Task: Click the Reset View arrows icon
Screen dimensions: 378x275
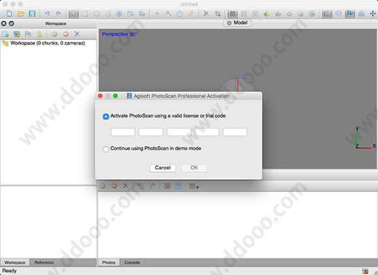Action: (x=373, y=14)
